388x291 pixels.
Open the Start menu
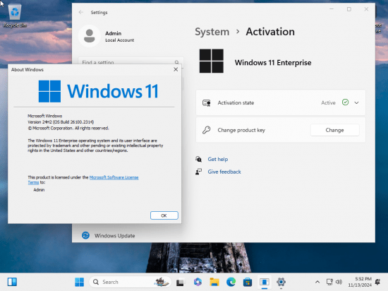point(80,282)
